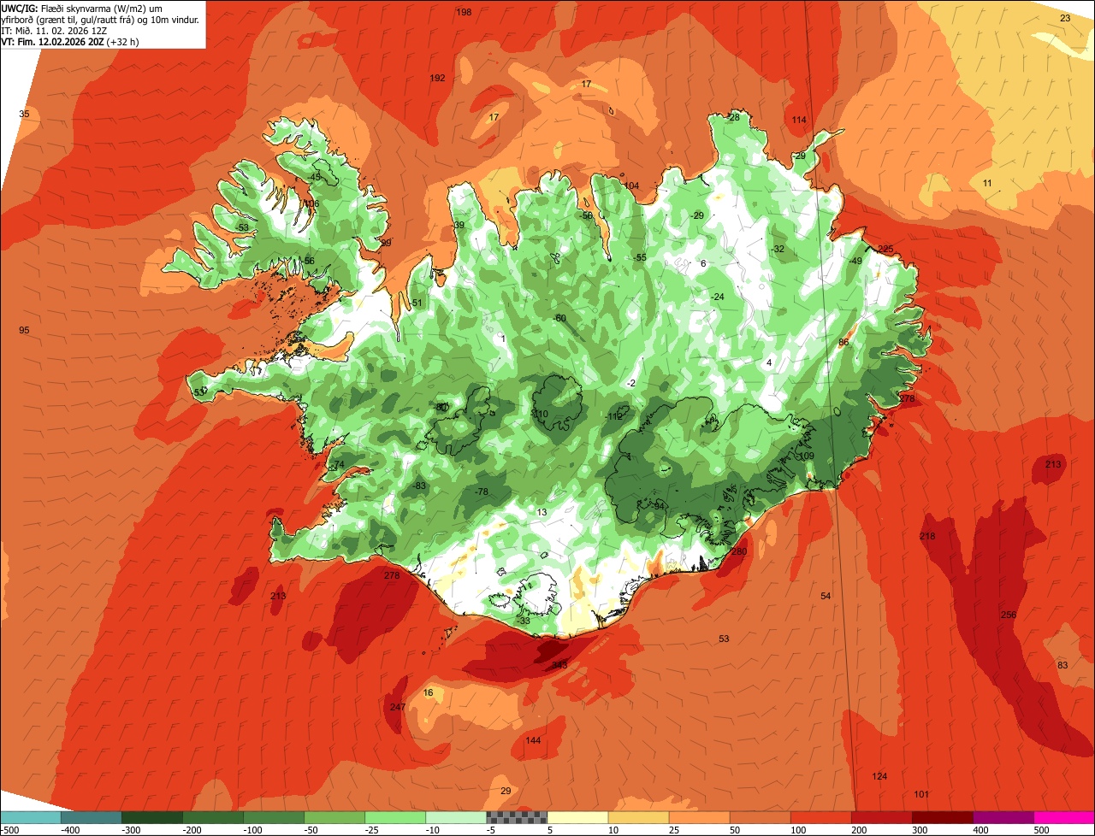Click the map value '144'

coord(533,740)
